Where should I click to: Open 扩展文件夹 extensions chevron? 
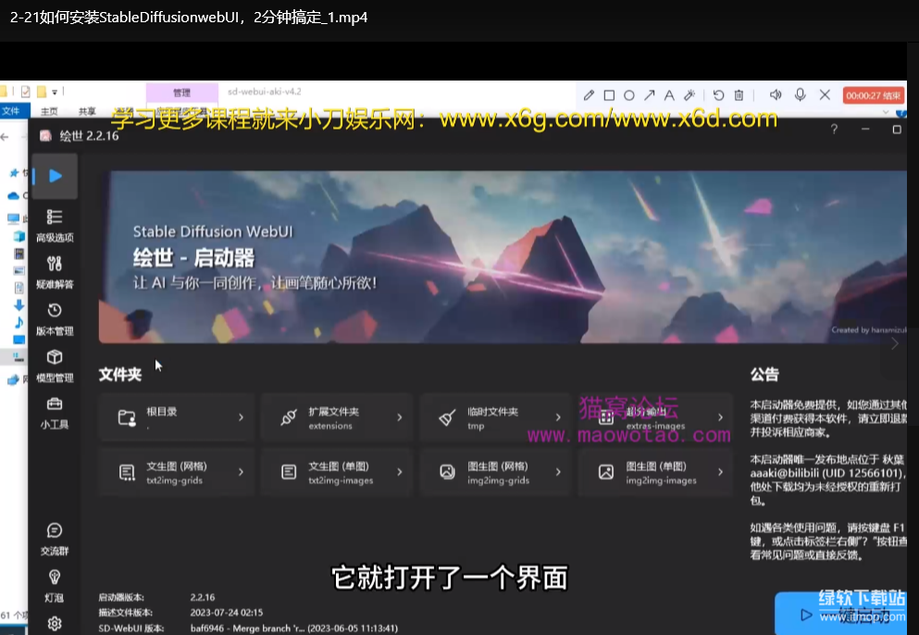click(x=400, y=417)
